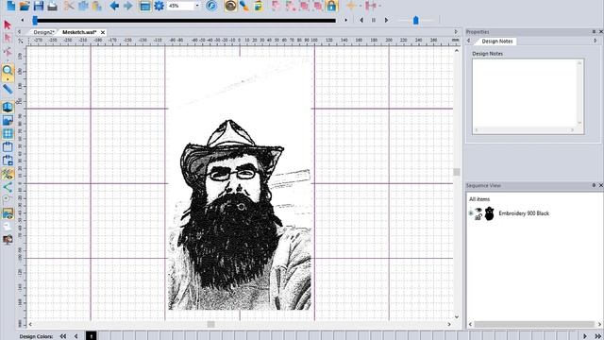Switch to the Design2 tab
The image size is (604, 340).
(x=43, y=32)
